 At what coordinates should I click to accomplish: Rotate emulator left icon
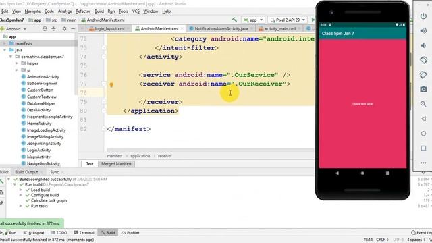click(423, 60)
